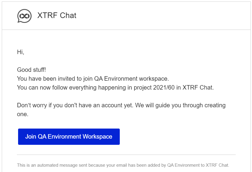Click the header divider line below the logo
252x172 pixels.
coord(126,30)
